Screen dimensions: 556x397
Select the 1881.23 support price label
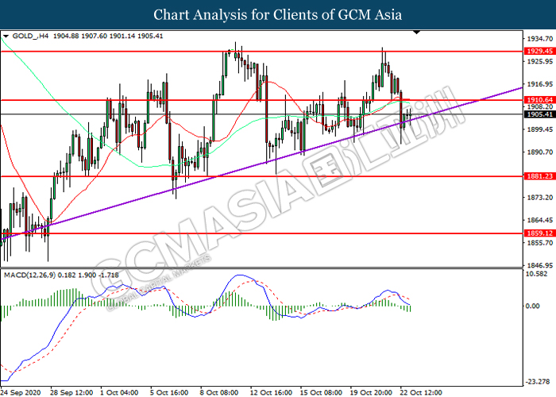[x=539, y=176]
